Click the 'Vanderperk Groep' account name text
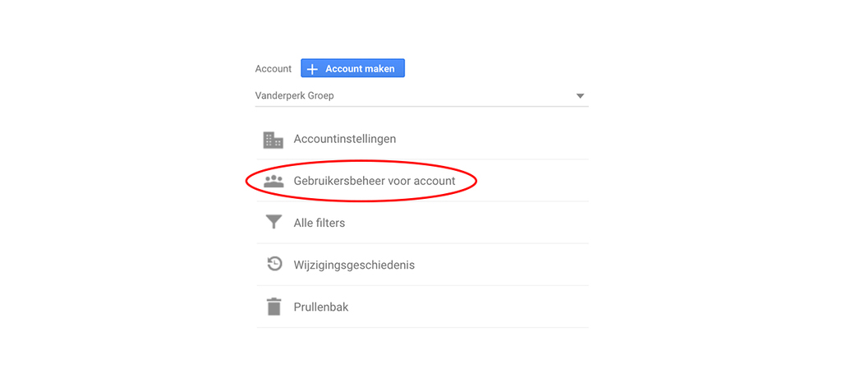This screenshot has height=383, width=841. point(295,96)
